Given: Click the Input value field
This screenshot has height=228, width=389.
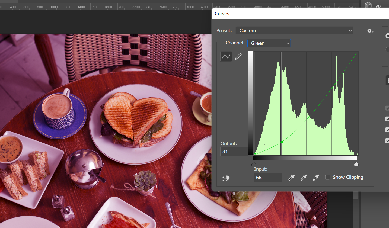Looking at the screenshot, I should [x=267, y=178].
